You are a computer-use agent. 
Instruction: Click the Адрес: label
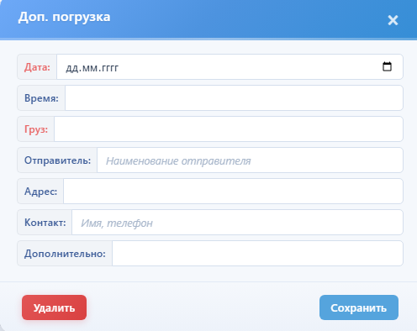point(40,192)
